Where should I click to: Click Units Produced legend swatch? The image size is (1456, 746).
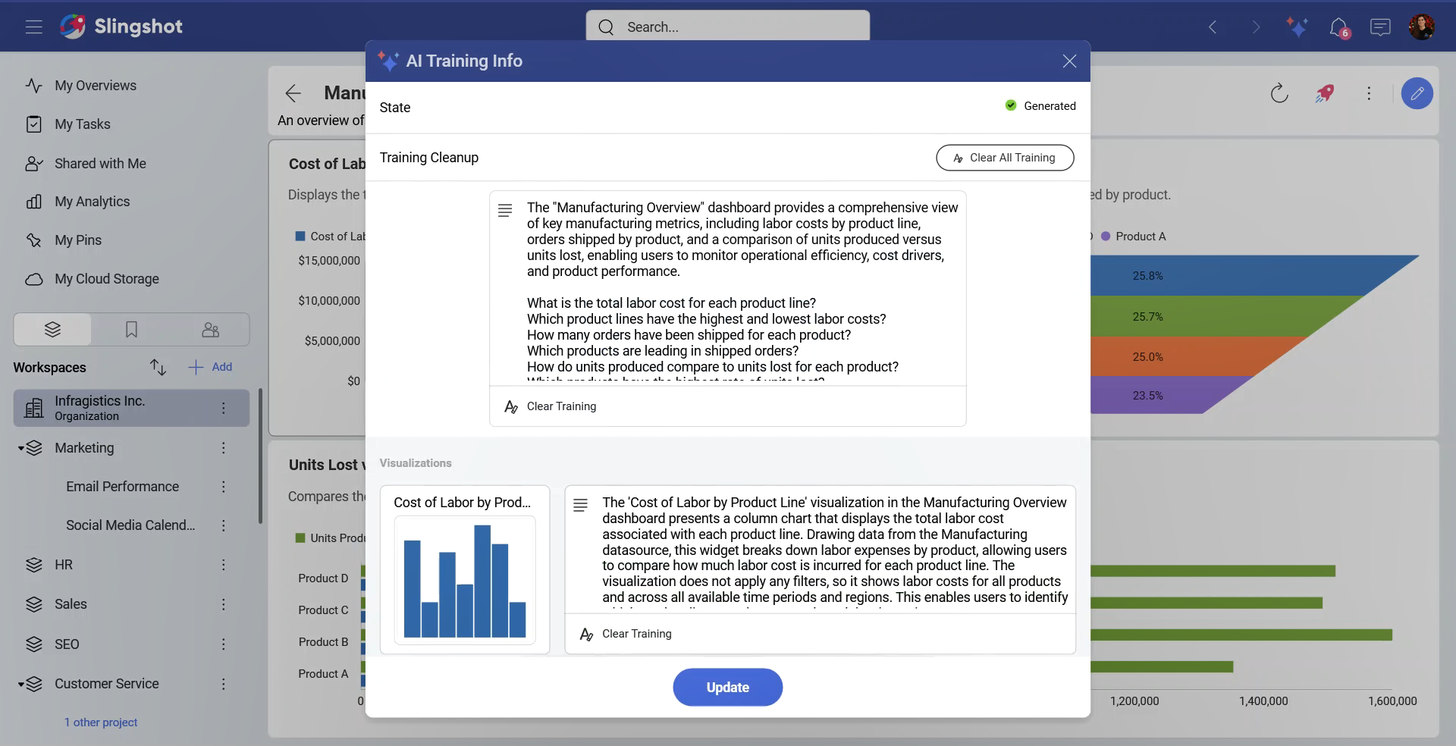(300, 538)
